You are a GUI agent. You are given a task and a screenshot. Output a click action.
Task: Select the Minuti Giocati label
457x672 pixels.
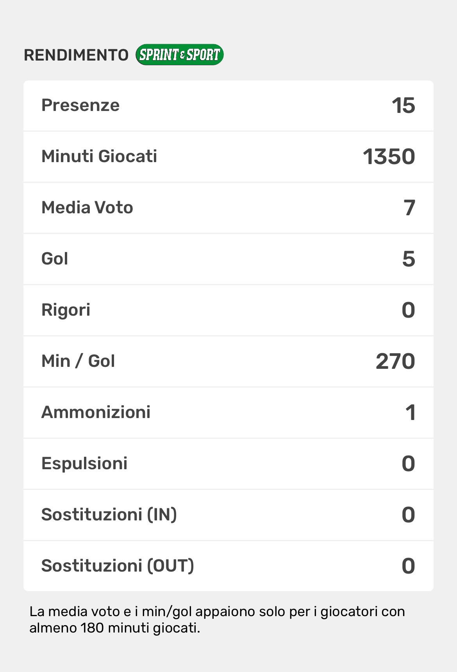click(x=99, y=156)
